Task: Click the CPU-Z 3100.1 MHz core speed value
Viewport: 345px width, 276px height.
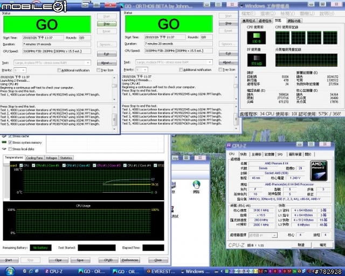Action: [x=261, y=210]
